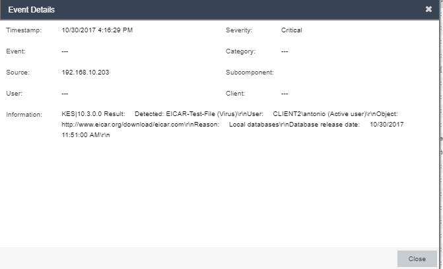Click the Close button at bottom right
The image size is (443, 269).
tap(417, 259)
